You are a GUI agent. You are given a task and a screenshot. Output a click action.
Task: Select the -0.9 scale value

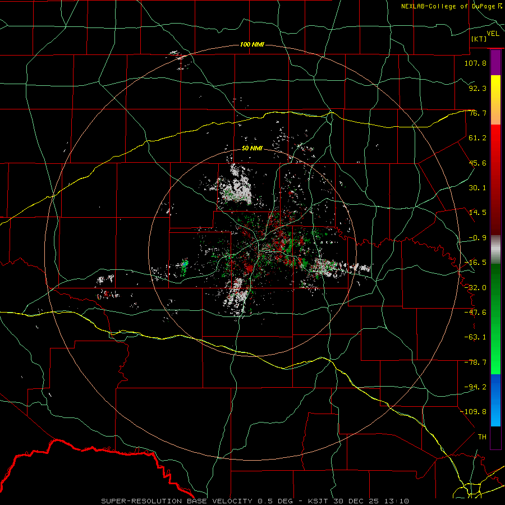click(x=478, y=238)
